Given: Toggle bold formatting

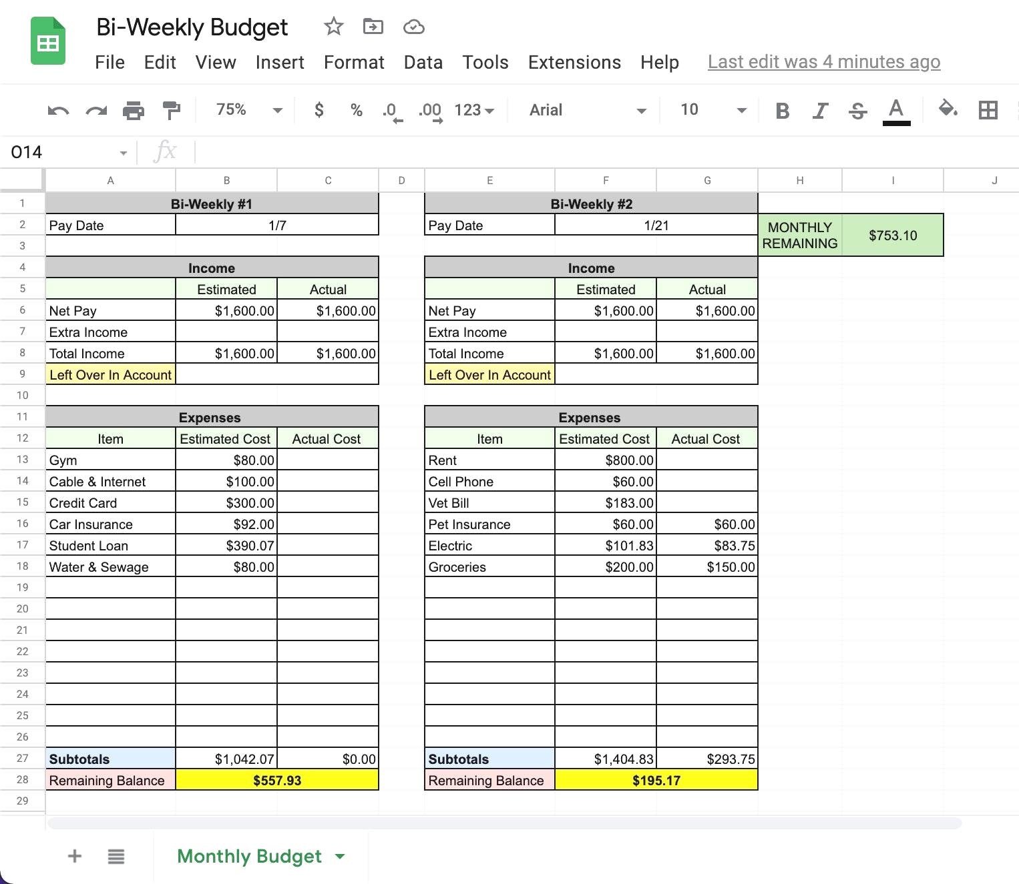Looking at the screenshot, I should [782, 110].
